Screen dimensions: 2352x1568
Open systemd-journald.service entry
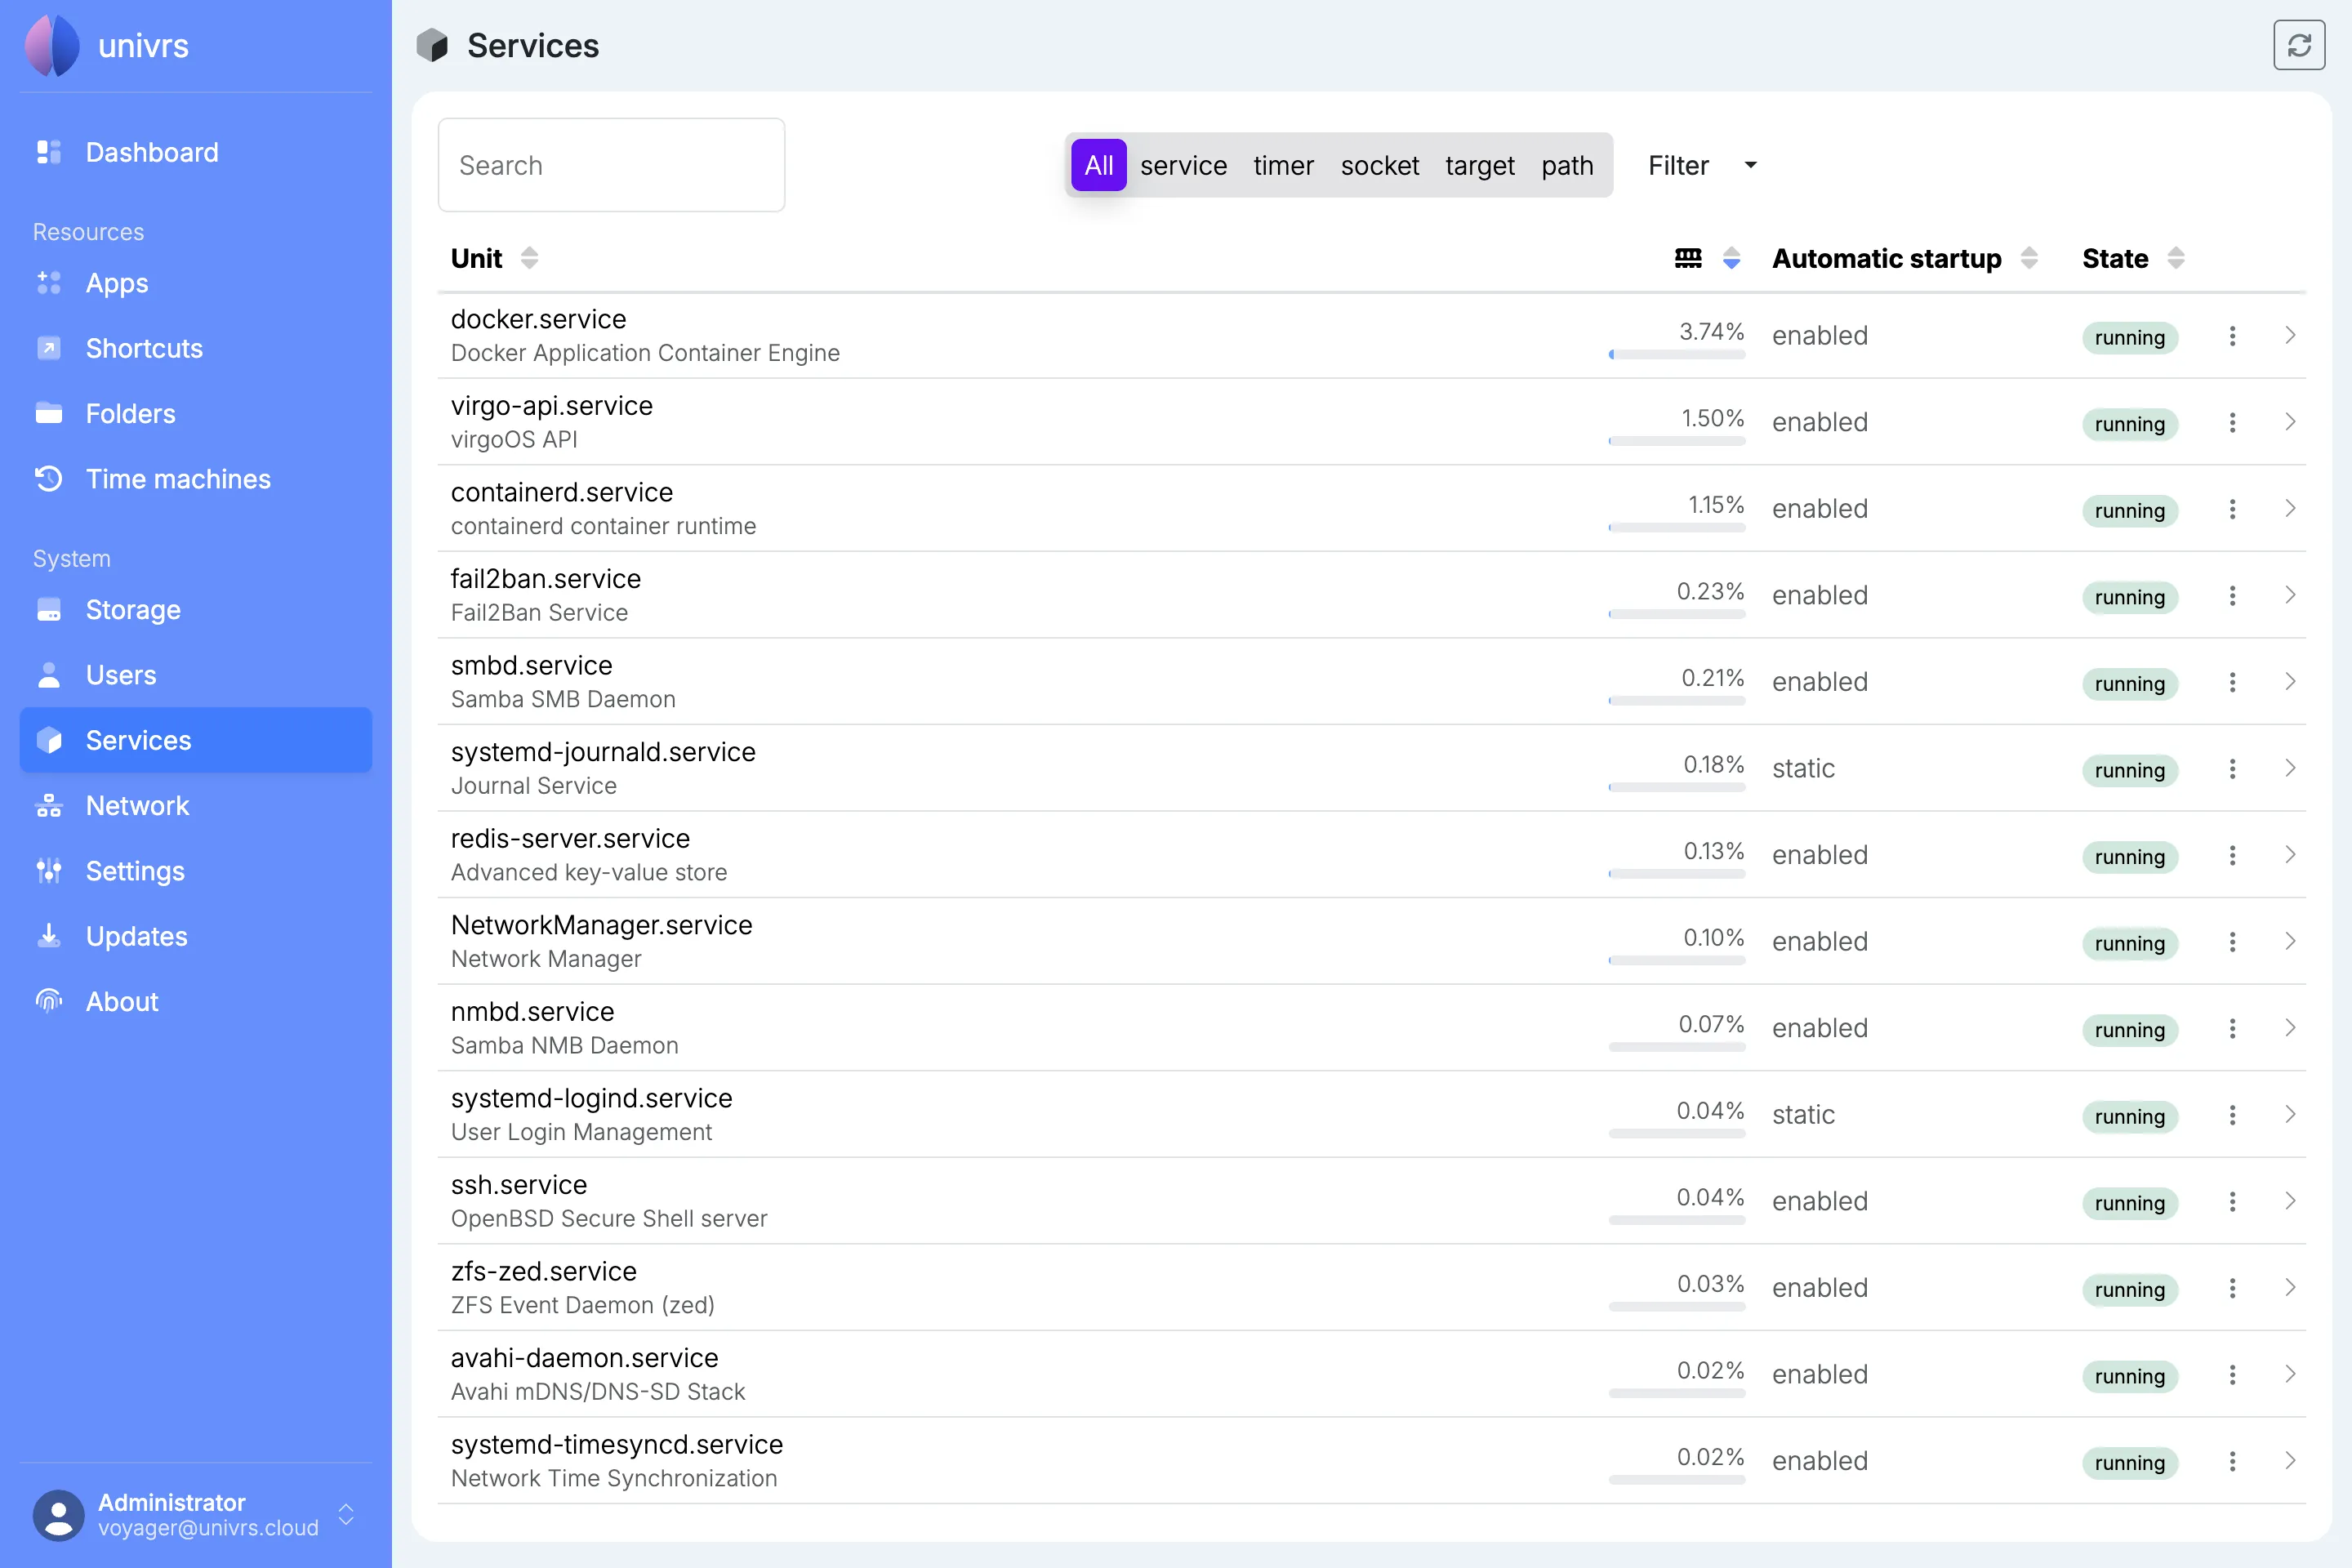coord(1372,768)
